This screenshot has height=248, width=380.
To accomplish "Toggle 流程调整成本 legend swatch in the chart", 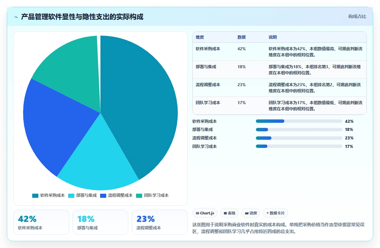I will [x=103, y=196].
